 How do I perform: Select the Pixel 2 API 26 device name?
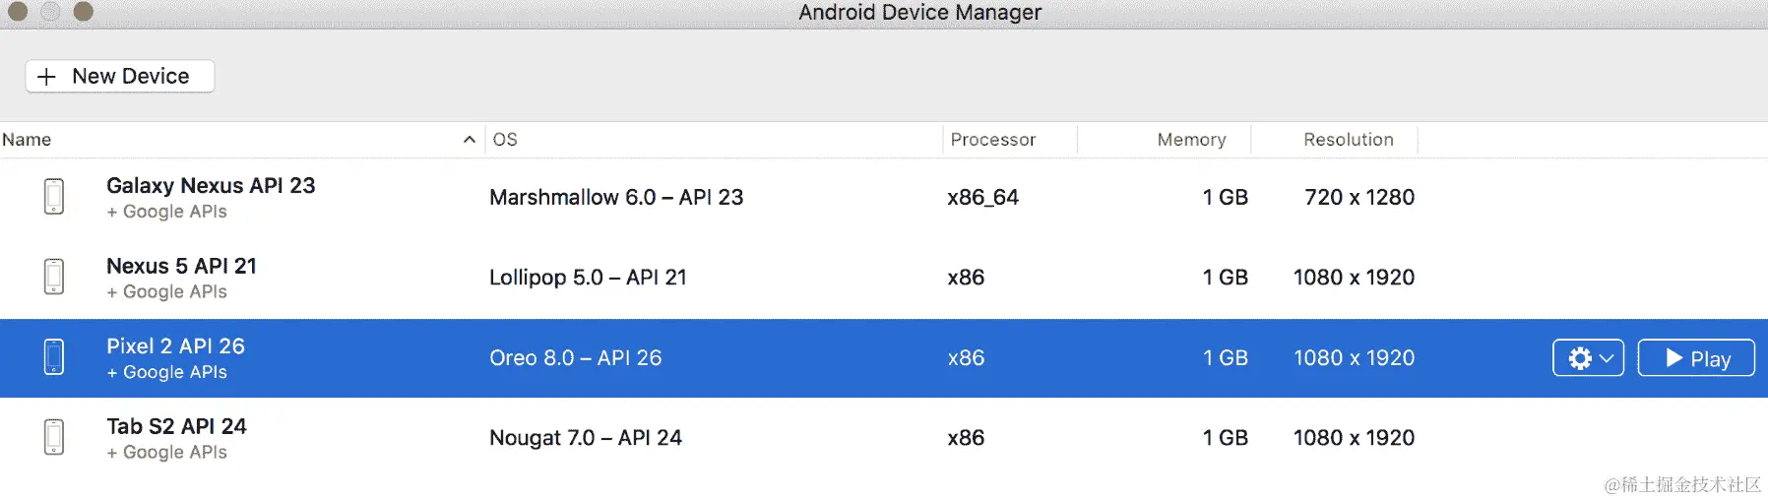175,346
